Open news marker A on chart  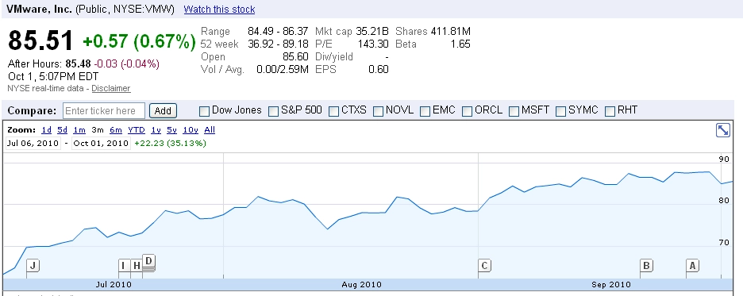(x=693, y=265)
